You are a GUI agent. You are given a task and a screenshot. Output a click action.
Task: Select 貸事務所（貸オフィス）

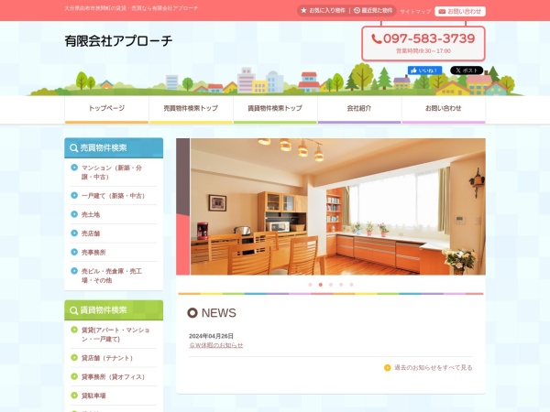click(x=113, y=376)
